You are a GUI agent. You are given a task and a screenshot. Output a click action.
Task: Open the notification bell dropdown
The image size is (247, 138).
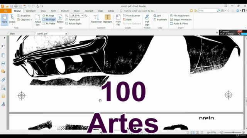click(x=239, y=11)
